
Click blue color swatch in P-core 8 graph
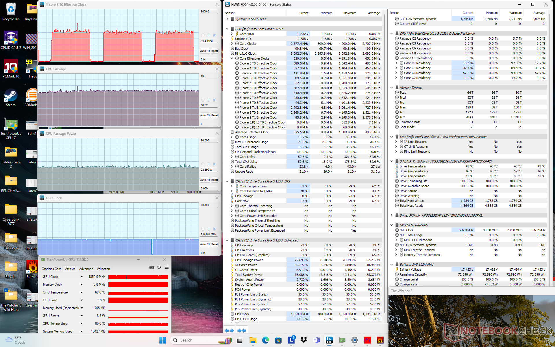tap(214, 35)
